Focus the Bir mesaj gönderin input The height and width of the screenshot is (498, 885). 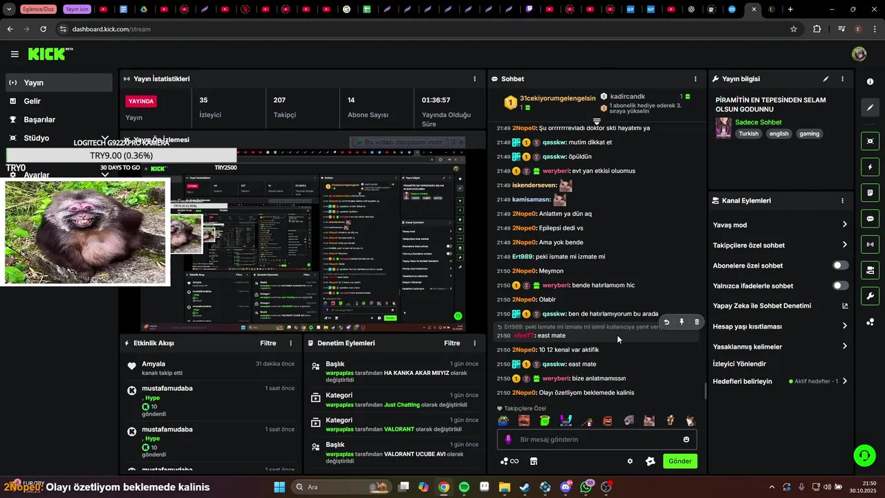pyautogui.click(x=597, y=439)
